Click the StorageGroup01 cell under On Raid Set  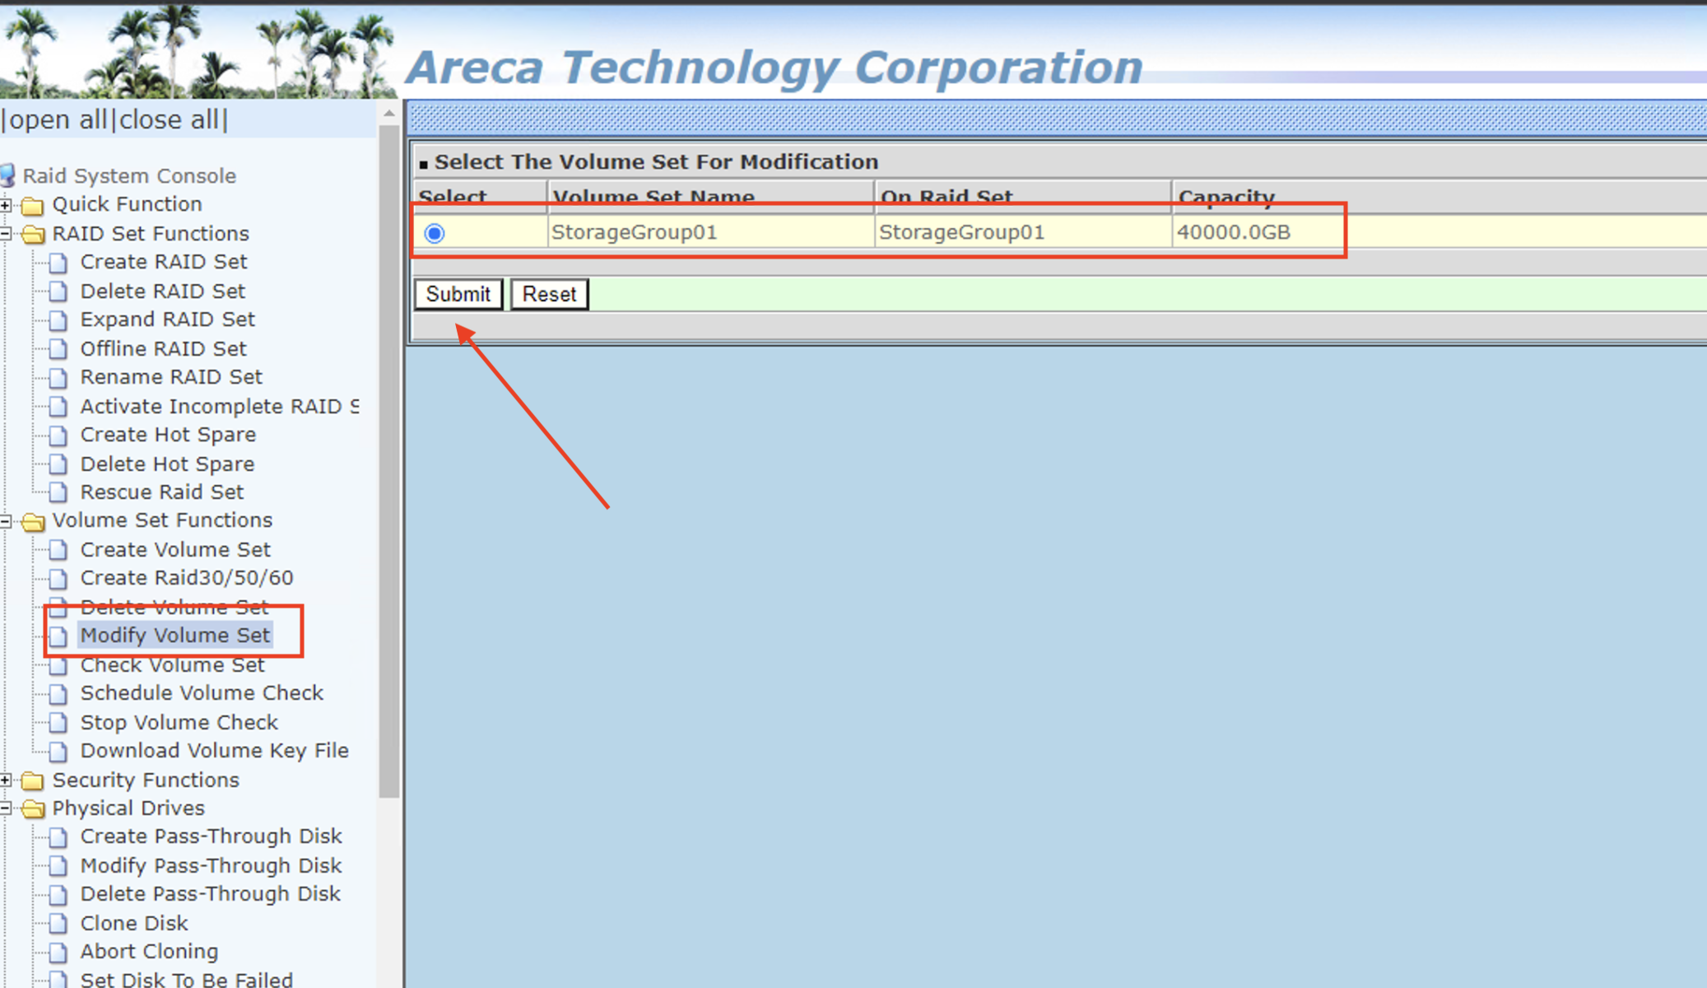tap(1023, 232)
